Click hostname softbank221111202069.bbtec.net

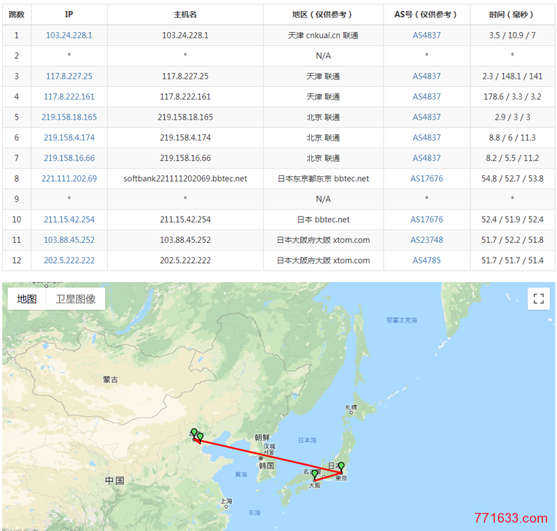(185, 178)
